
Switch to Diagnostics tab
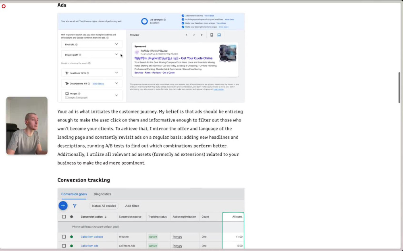(x=102, y=194)
